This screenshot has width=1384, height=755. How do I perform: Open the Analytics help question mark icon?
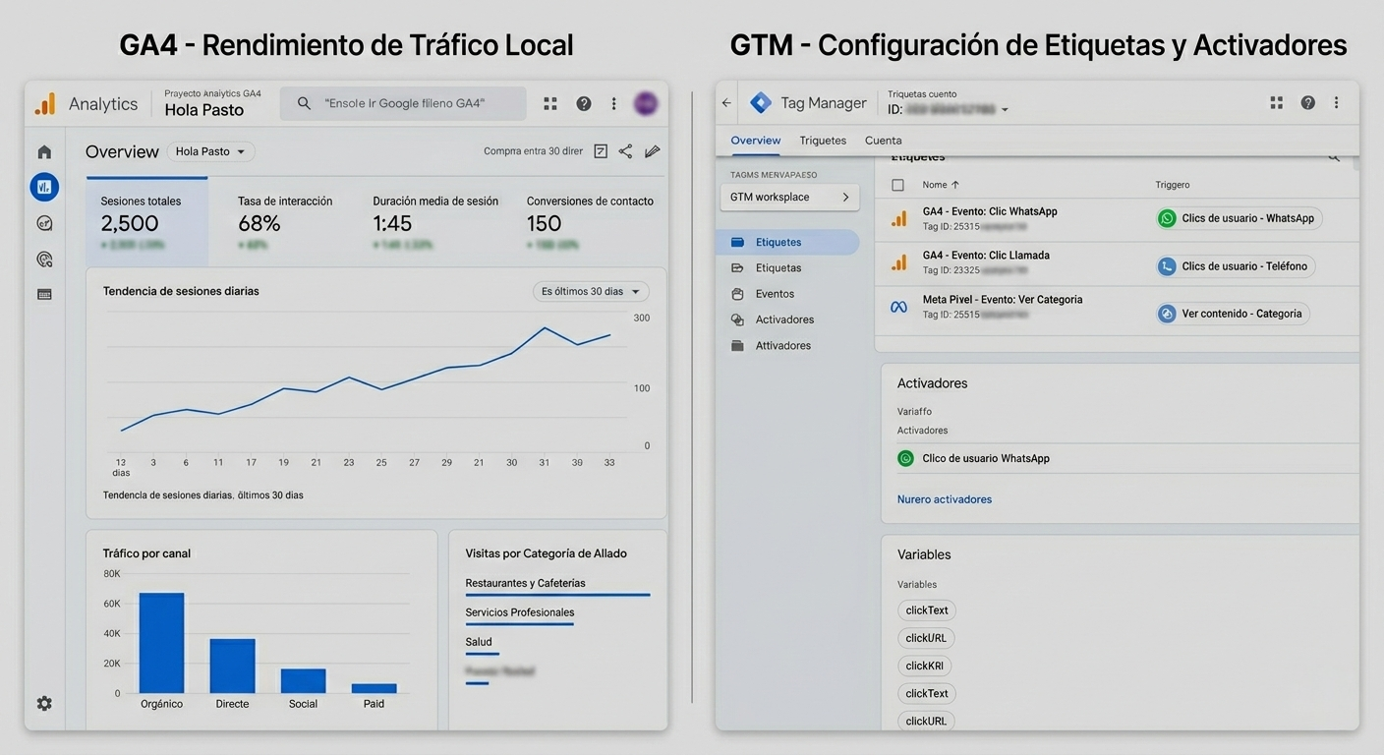click(x=584, y=103)
